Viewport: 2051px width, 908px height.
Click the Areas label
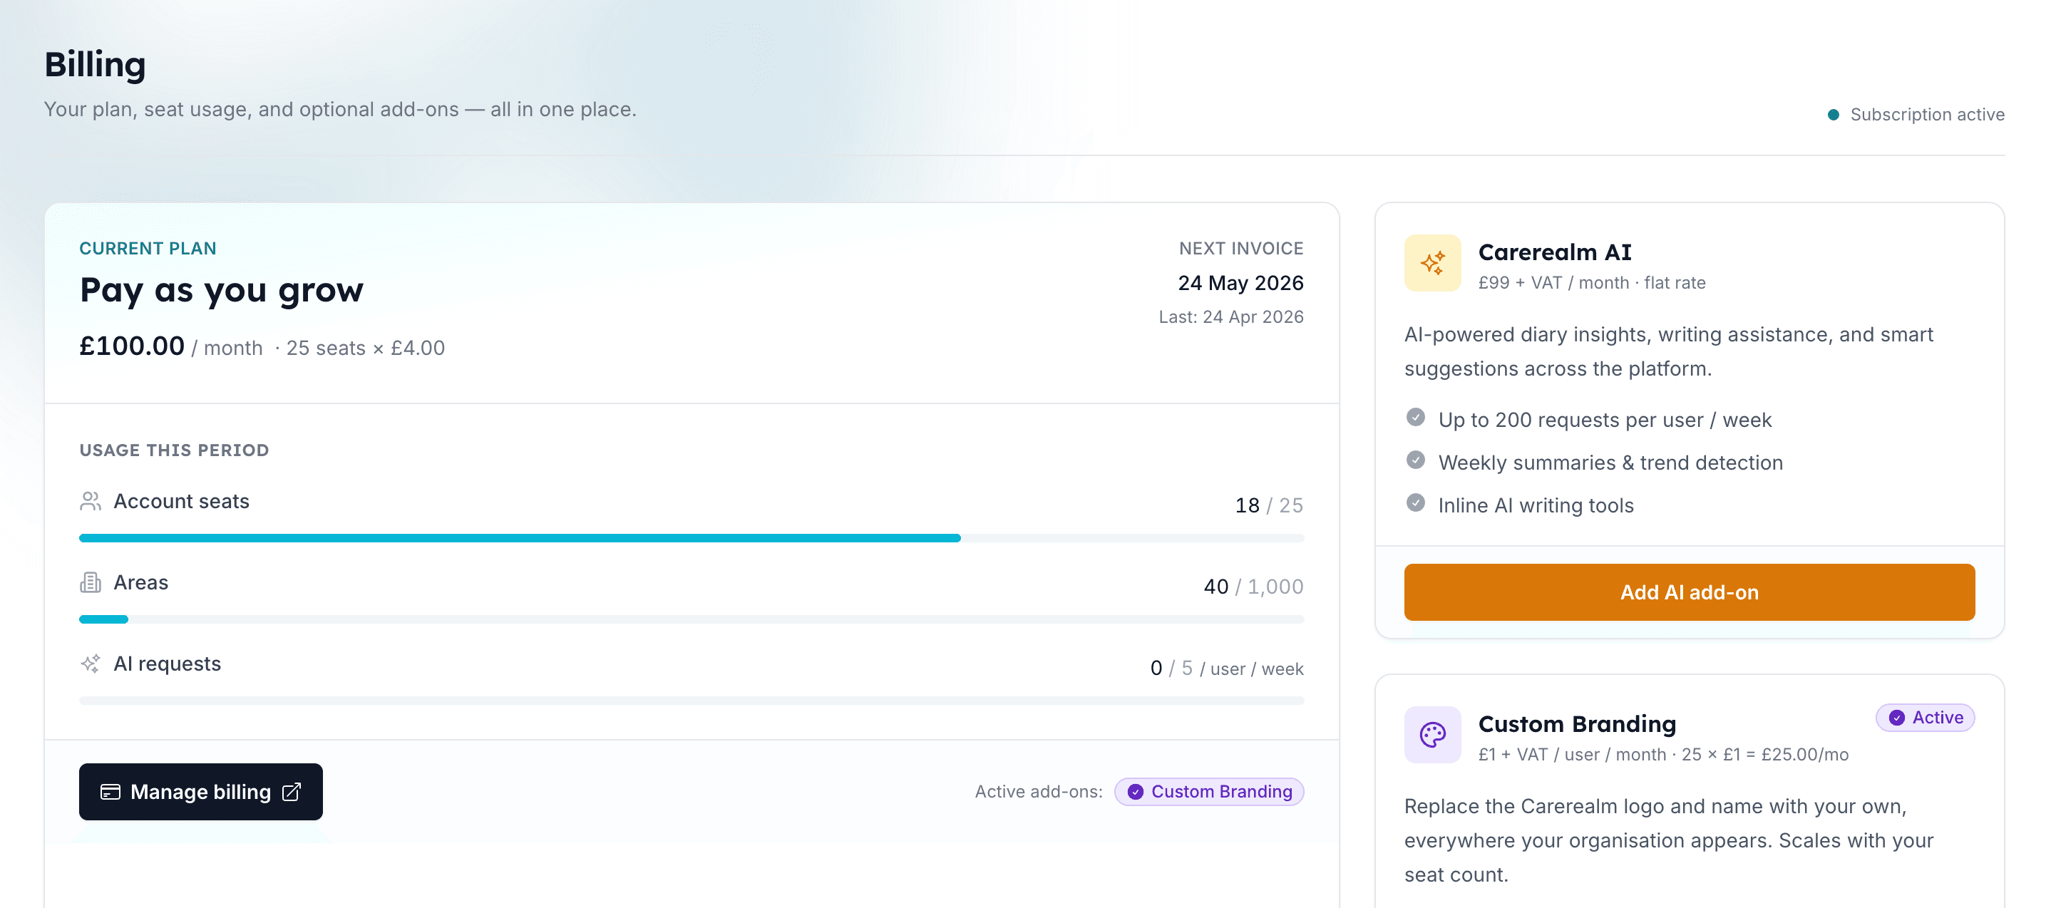[x=141, y=582]
